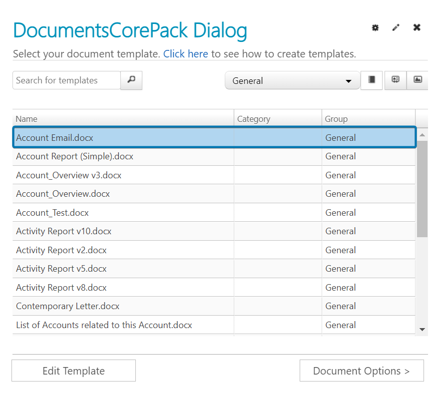Viewport: 441px width, 398px height.
Task: Sort by the Group column header
Action: [x=369, y=119]
